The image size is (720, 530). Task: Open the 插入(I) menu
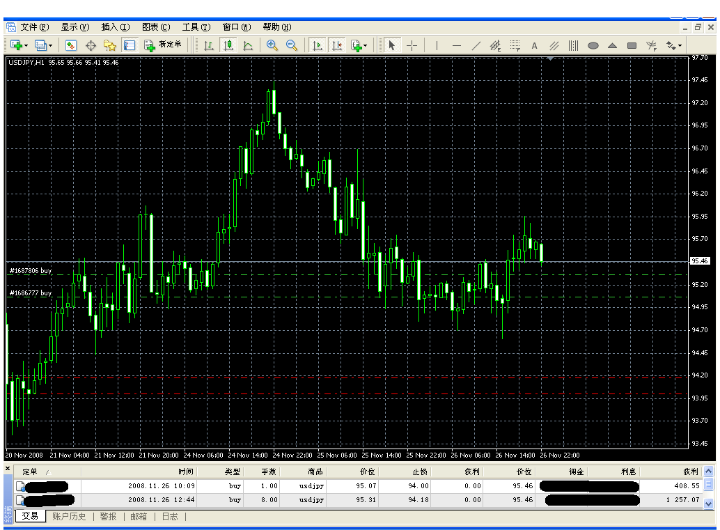[116, 27]
